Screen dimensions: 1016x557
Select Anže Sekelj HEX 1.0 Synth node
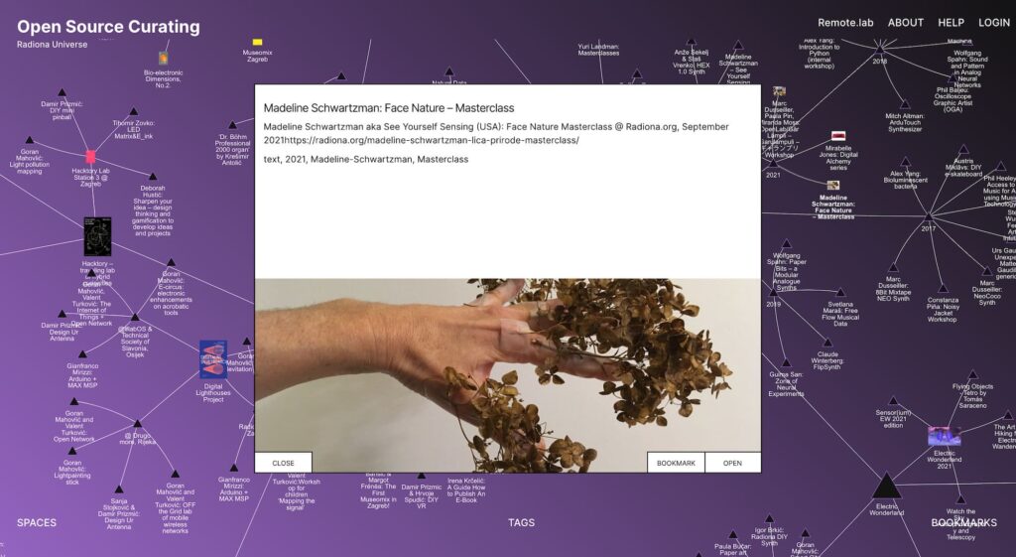[x=692, y=42]
